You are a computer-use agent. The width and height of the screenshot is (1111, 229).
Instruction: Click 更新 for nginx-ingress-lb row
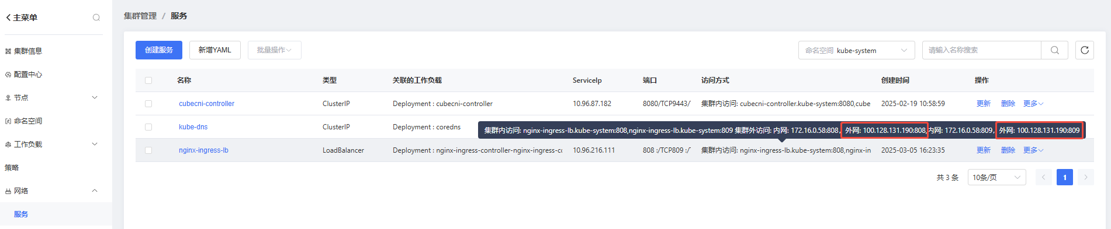click(x=984, y=150)
